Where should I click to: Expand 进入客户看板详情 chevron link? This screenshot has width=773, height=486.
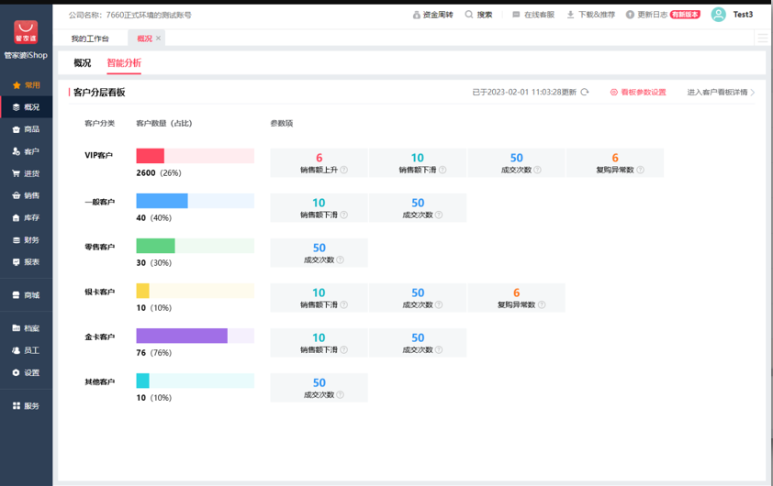coord(721,92)
